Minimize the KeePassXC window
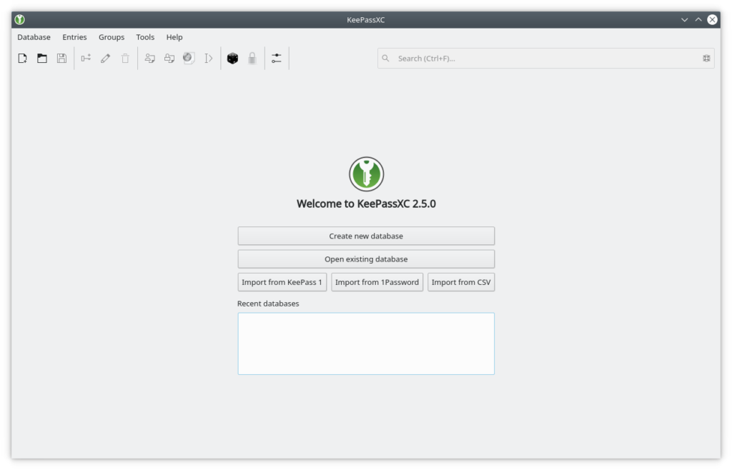732x470 pixels. 684,19
